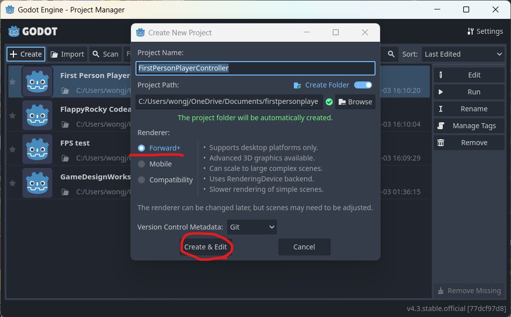Click the Import project button

tap(67, 54)
